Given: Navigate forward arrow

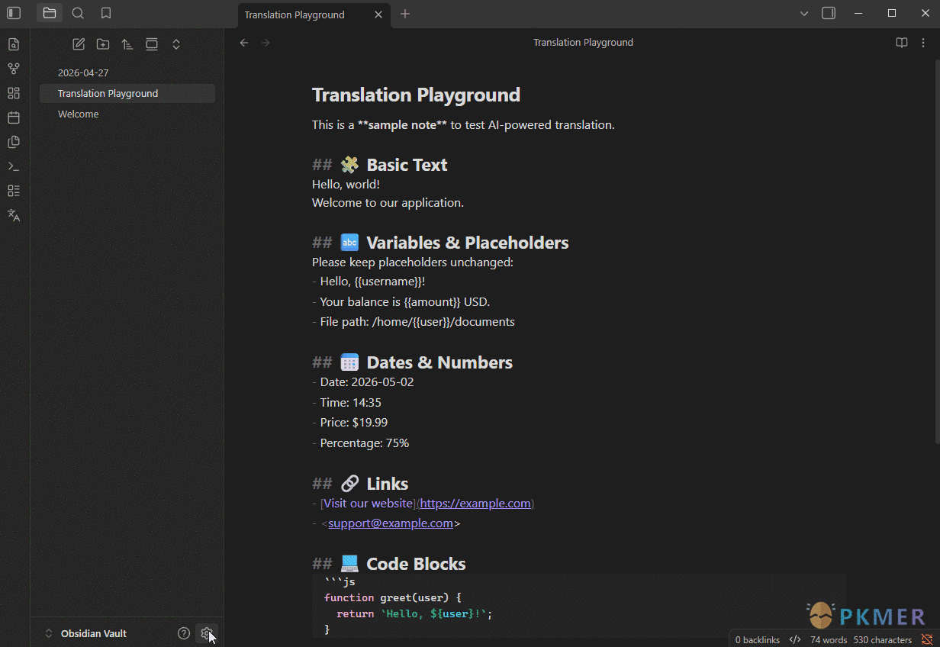Looking at the screenshot, I should [266, 43].
